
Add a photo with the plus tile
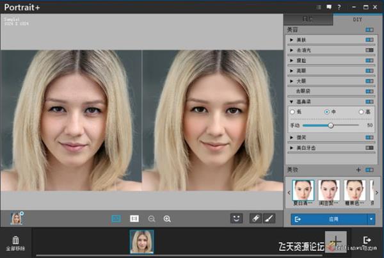[x=335, y=241]
